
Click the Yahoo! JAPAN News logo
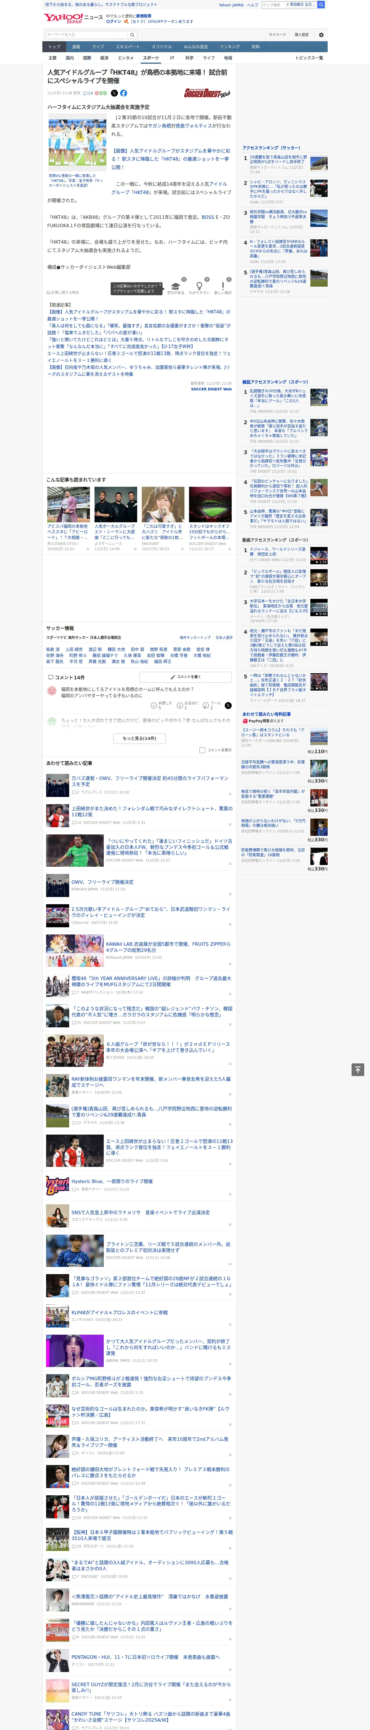73,18
